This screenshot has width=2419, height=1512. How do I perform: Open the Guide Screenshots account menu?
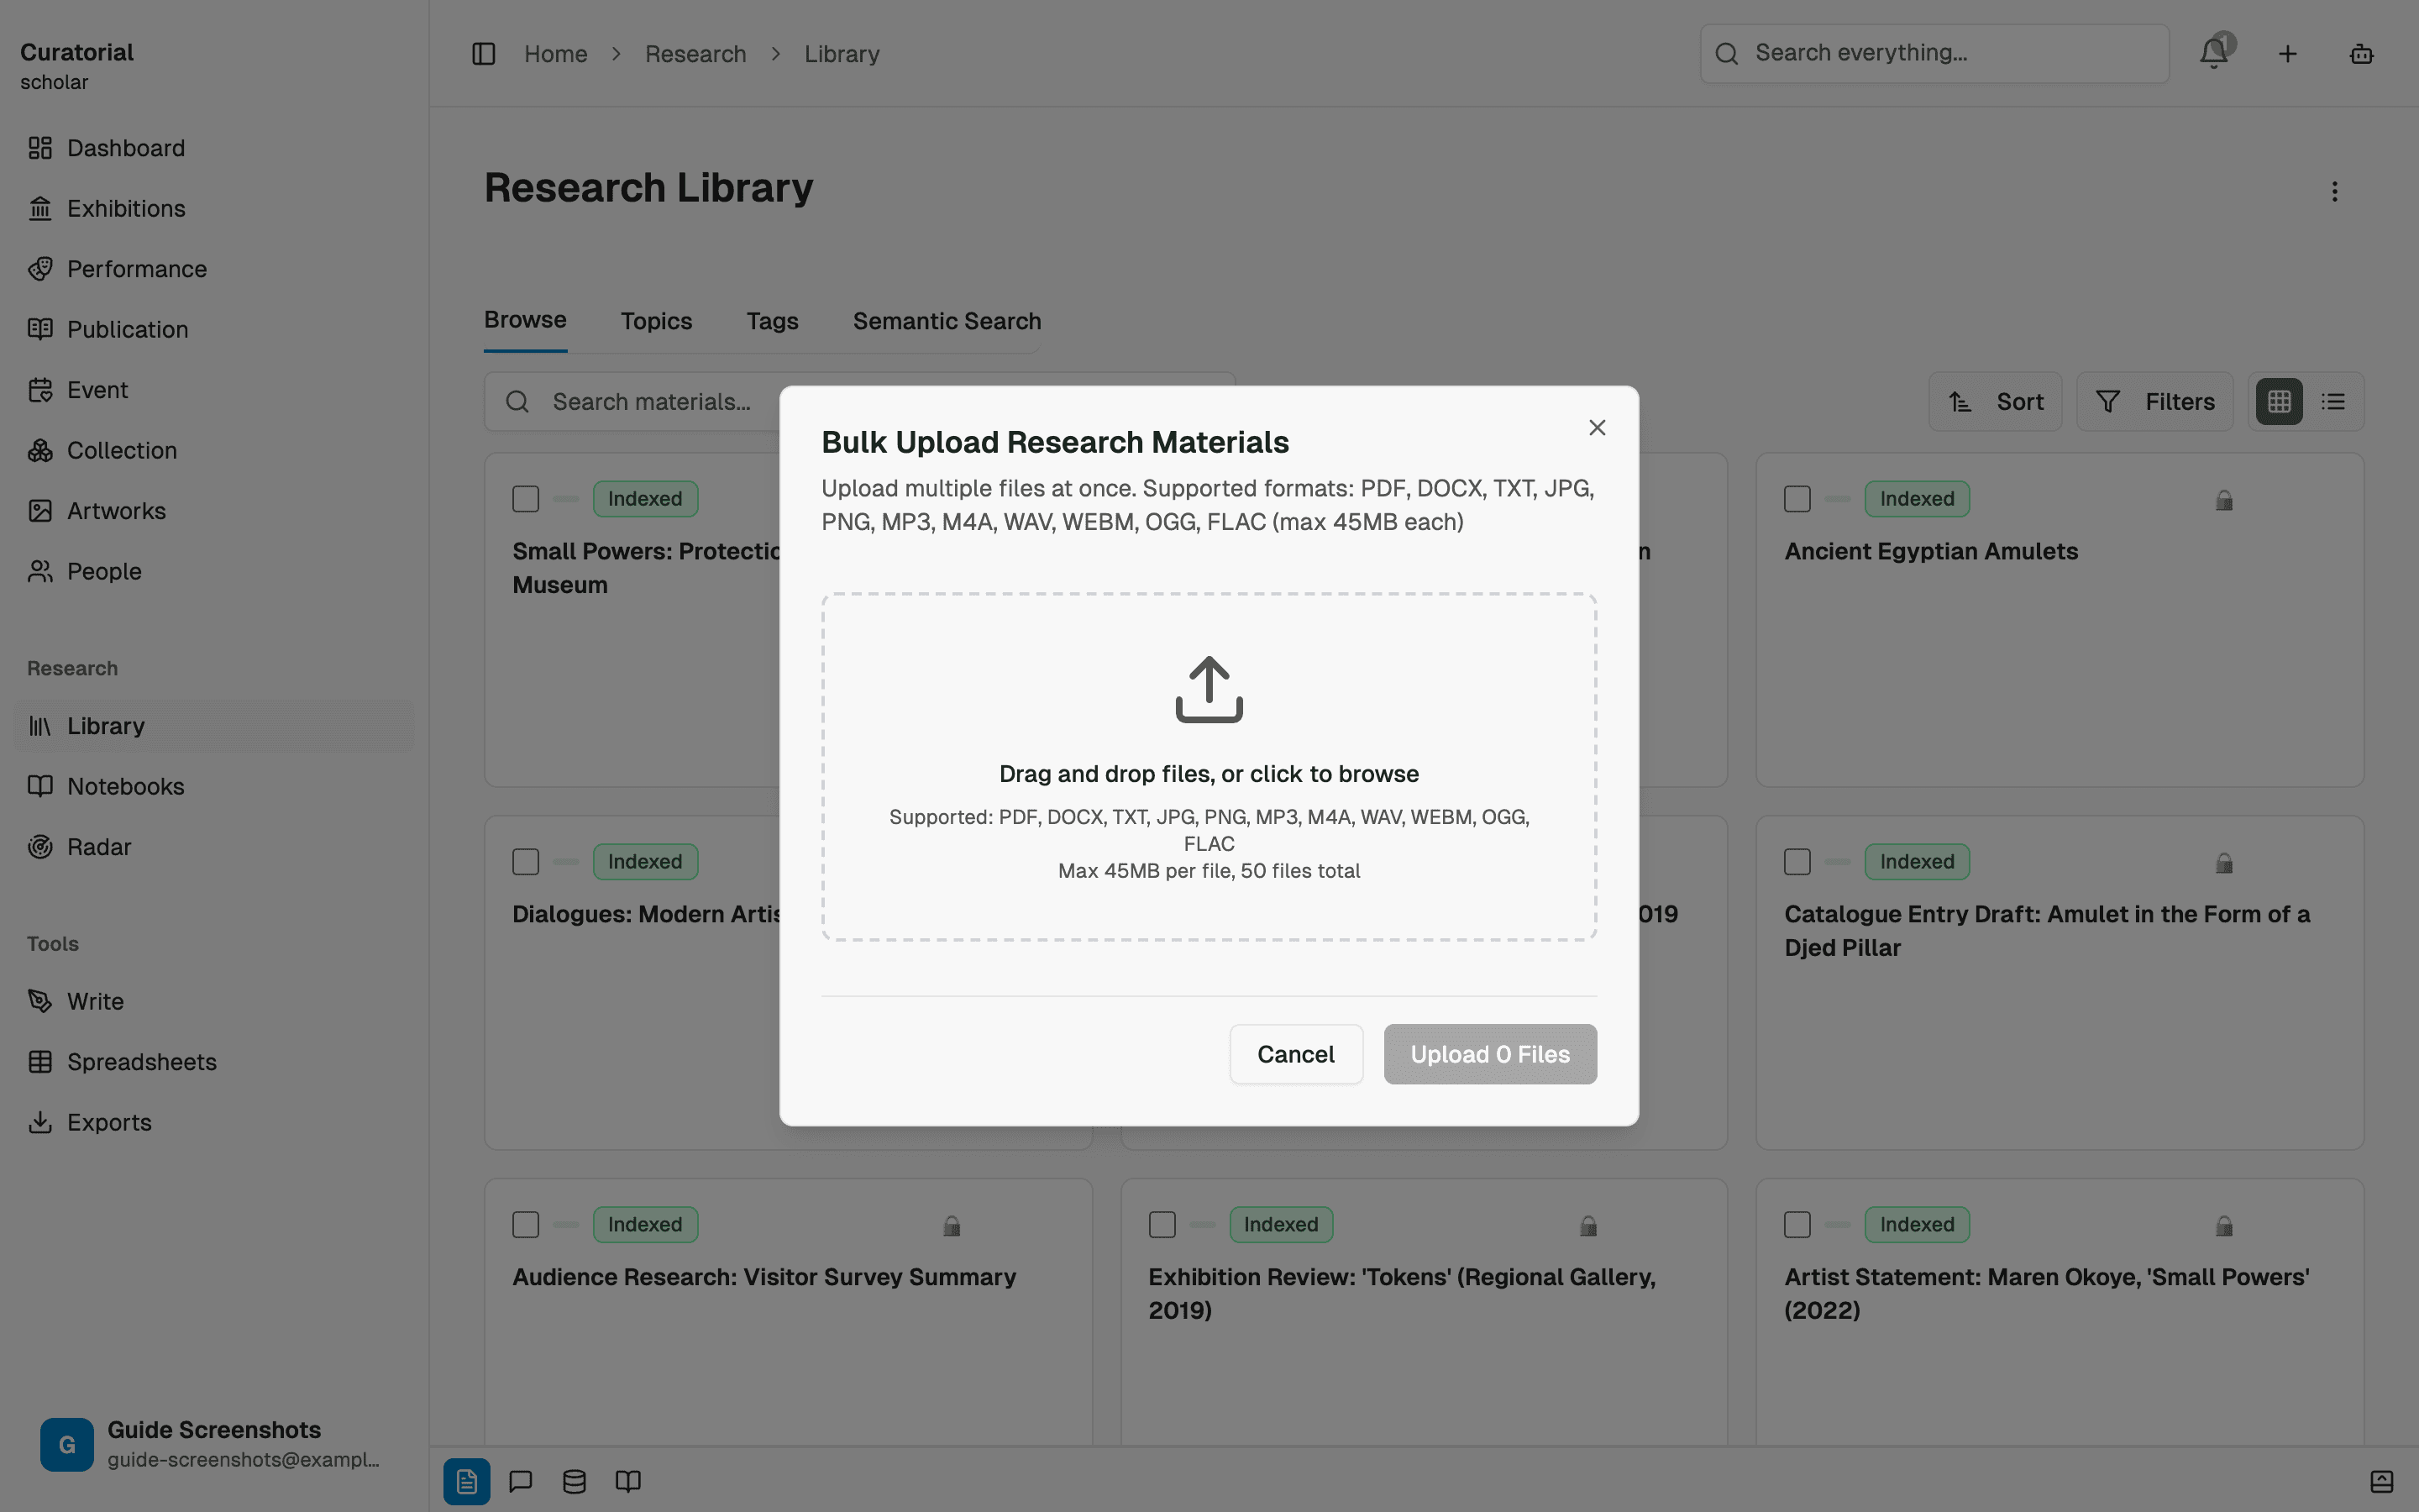[213, 1444]
